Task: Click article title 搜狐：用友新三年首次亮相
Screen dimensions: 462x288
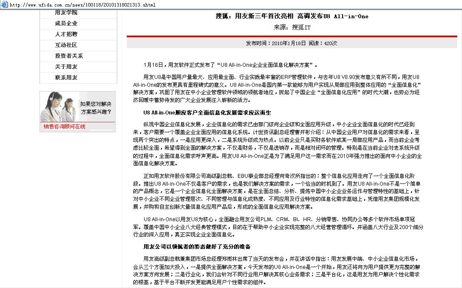Action: (292, 16)
